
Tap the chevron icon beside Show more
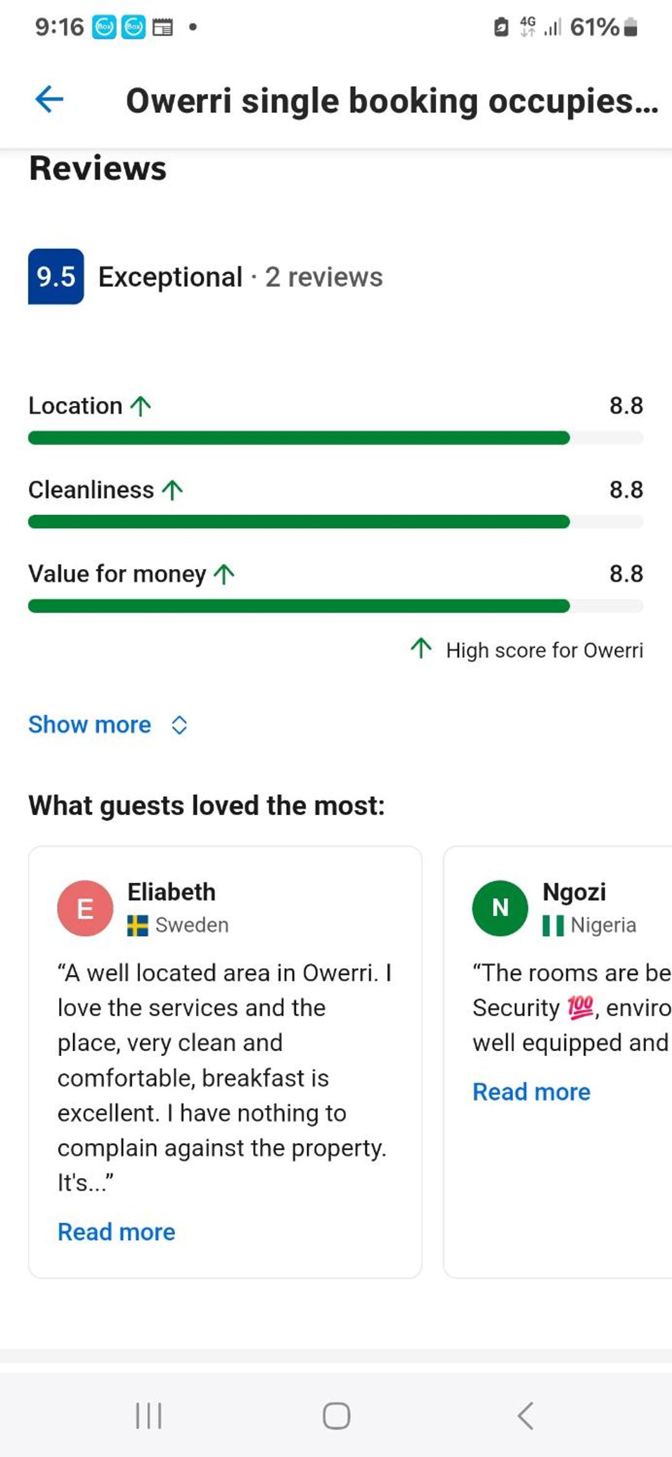tap(179, 725)
